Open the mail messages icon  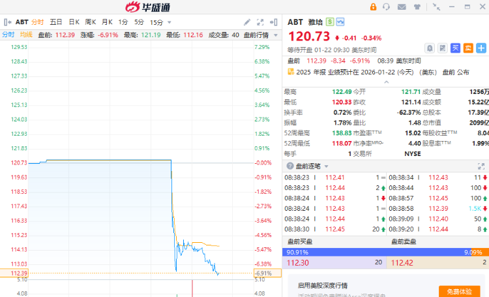pos(402,7)
